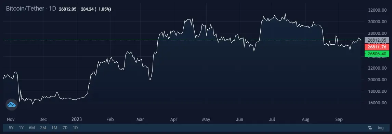Click the Mar label on time axis
Viewport: 392px width, 134px height.
click(x=140, y=119)
